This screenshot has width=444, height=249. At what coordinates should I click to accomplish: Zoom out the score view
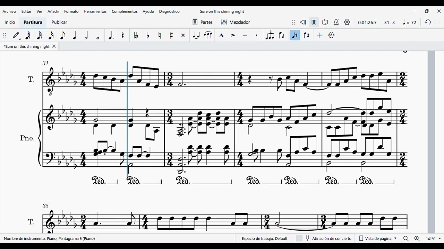[406, 239]
